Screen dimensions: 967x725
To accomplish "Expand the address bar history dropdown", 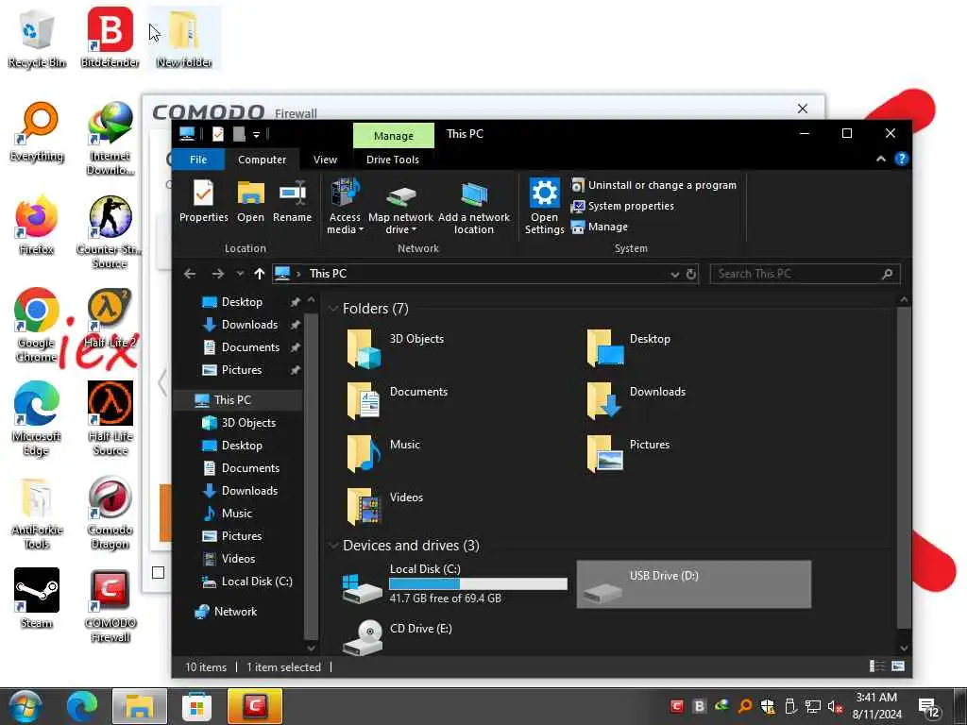I will point(674,274).
